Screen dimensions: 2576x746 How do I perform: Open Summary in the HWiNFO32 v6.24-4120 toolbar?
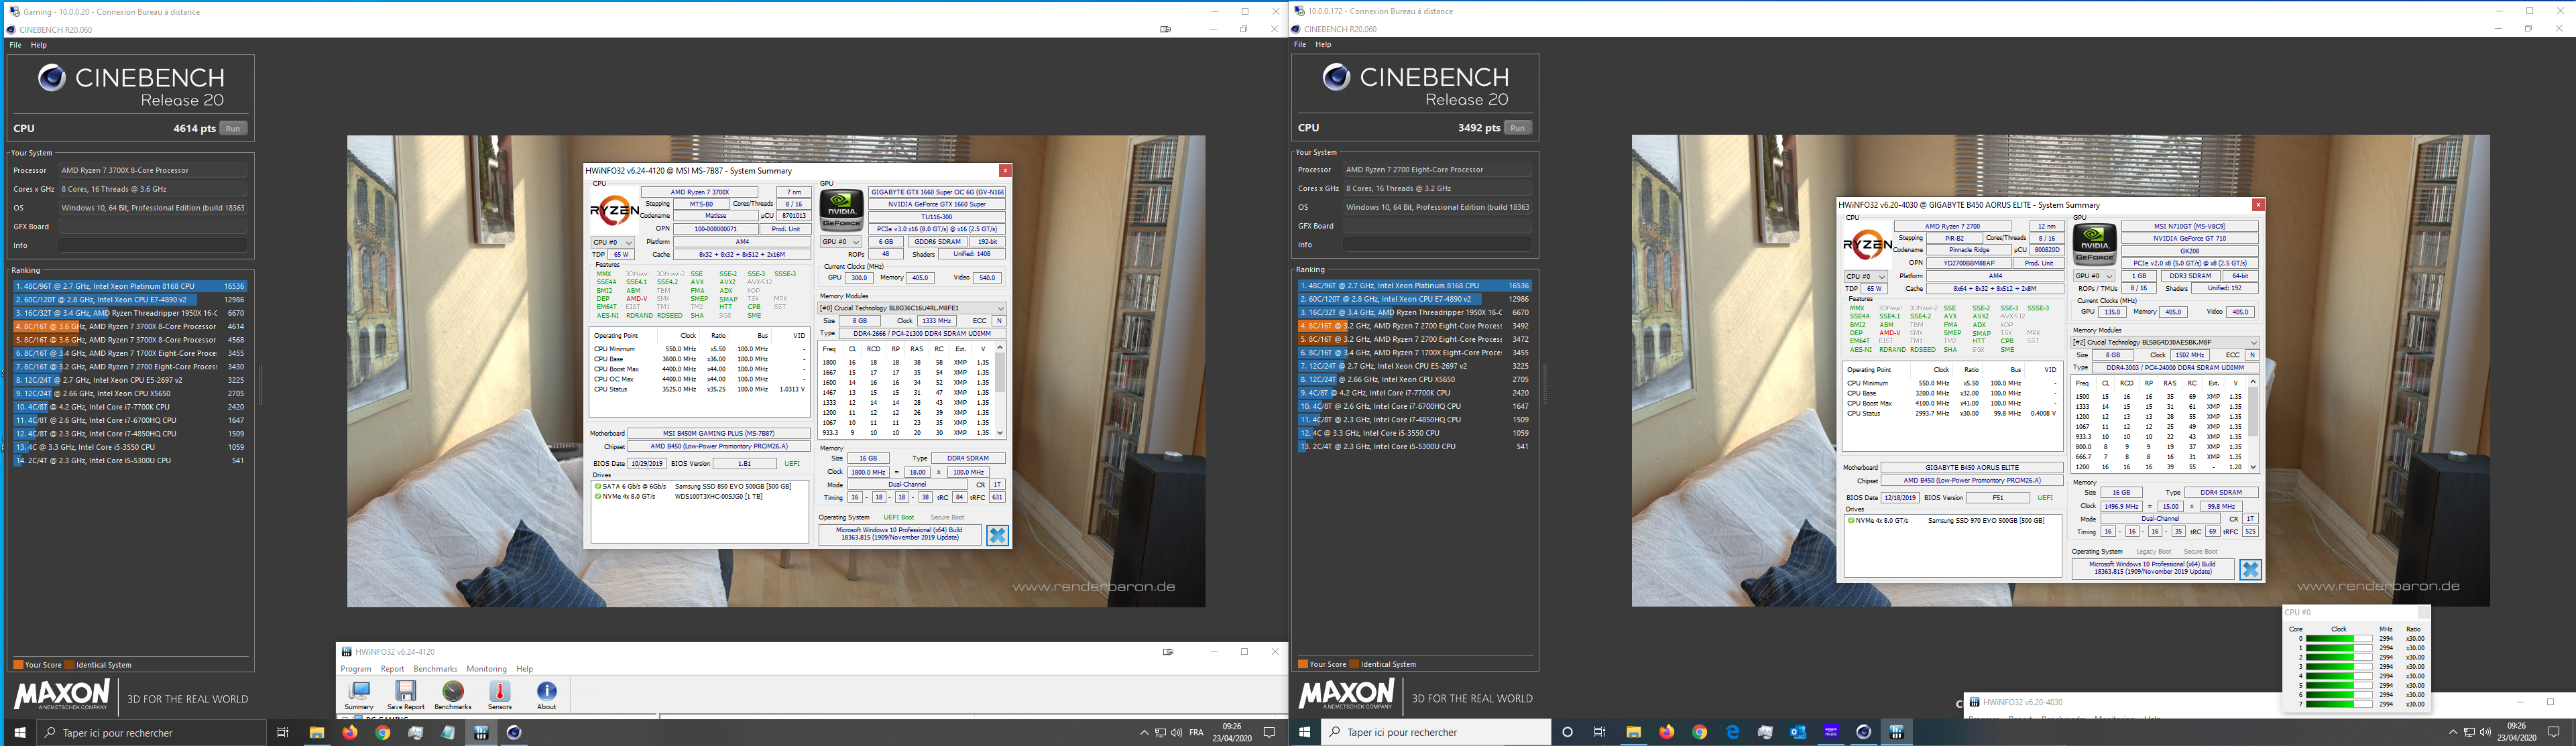tap(359, 695)
